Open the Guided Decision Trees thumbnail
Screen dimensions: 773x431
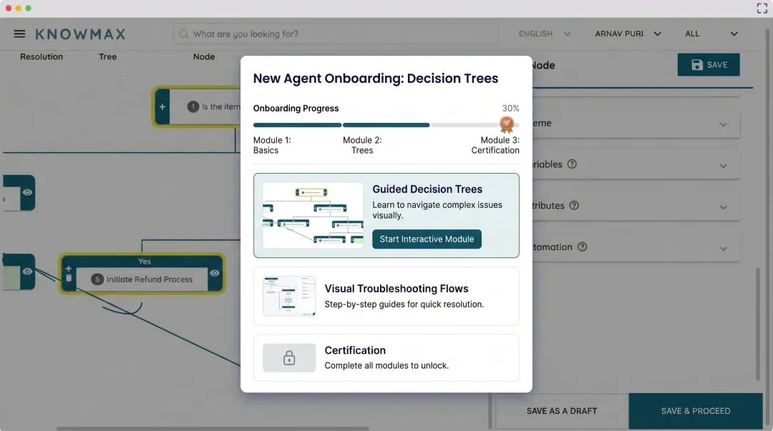pos(313,215)
